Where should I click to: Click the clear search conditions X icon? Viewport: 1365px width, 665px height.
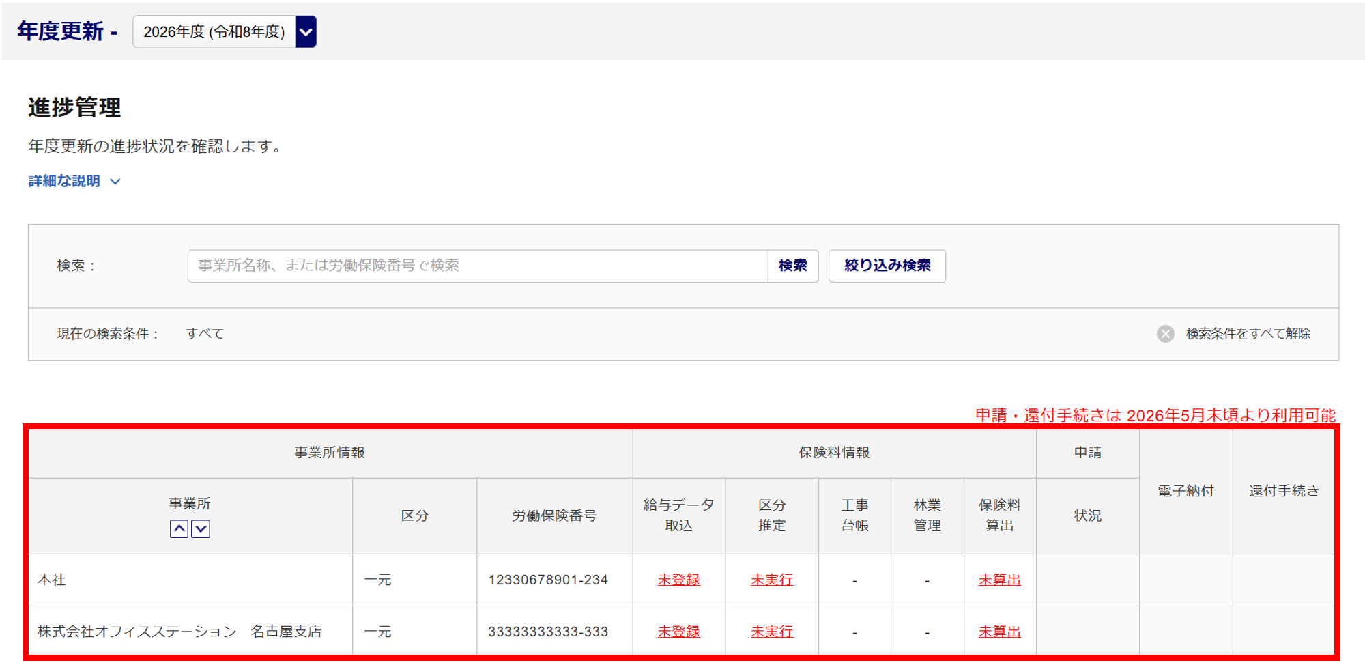[1165, 334]
